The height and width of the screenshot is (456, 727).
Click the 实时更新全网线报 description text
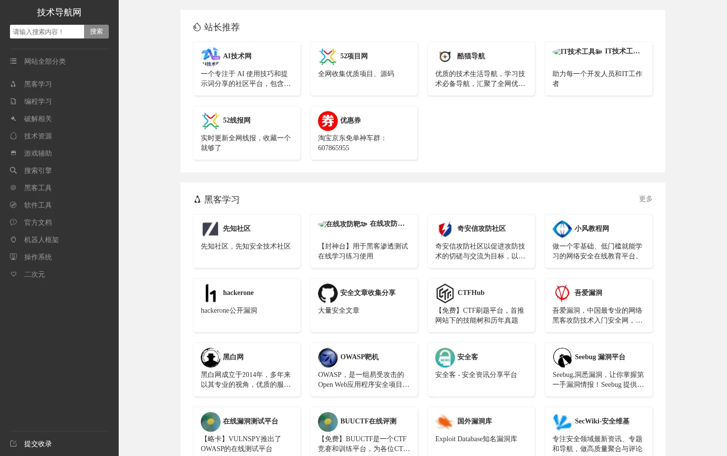pos(246,143)
